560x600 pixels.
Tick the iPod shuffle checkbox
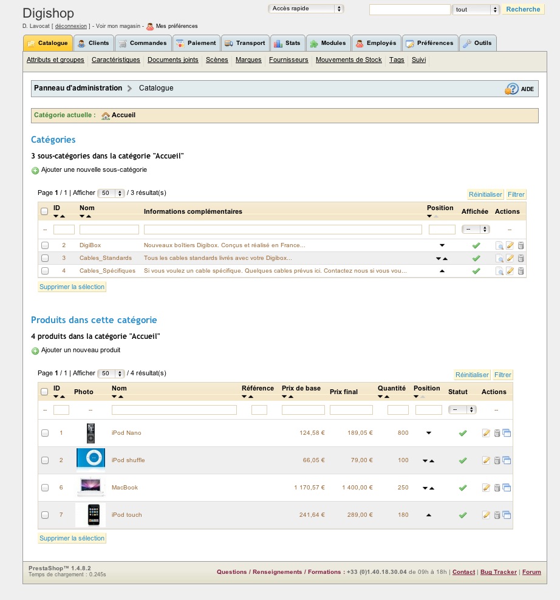click(x=45, y=460)
